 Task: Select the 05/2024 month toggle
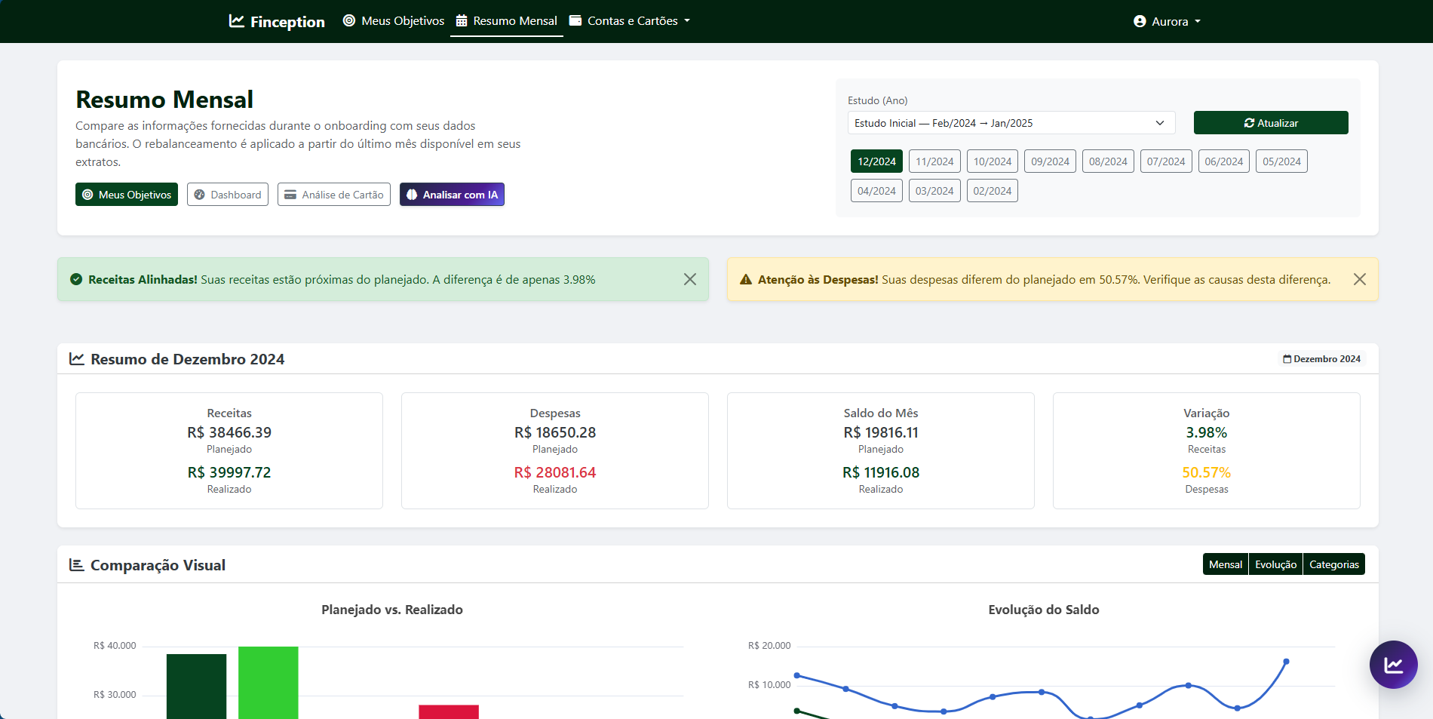(x=1281, y=161)
